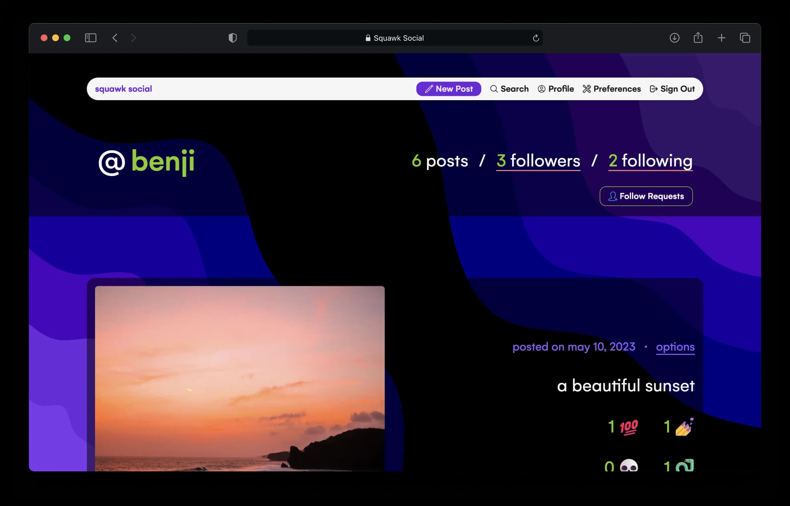Open the Search function via magnifying glass icon

click(x=494, y=89)
